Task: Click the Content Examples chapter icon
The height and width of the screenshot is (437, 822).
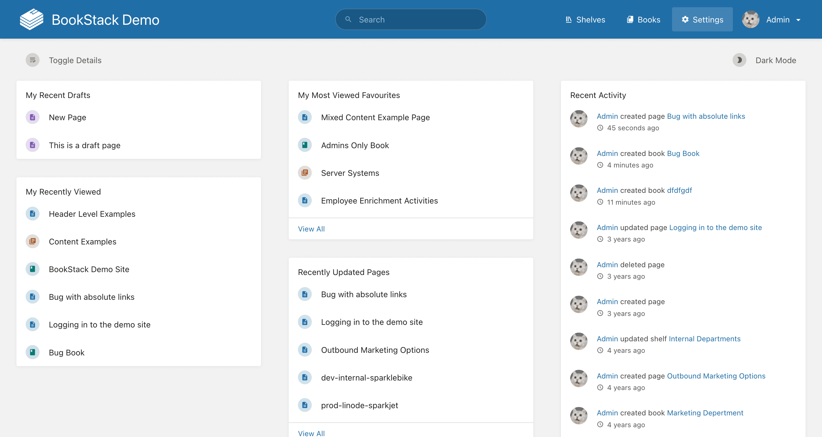Action: click(x=33, y=242)
